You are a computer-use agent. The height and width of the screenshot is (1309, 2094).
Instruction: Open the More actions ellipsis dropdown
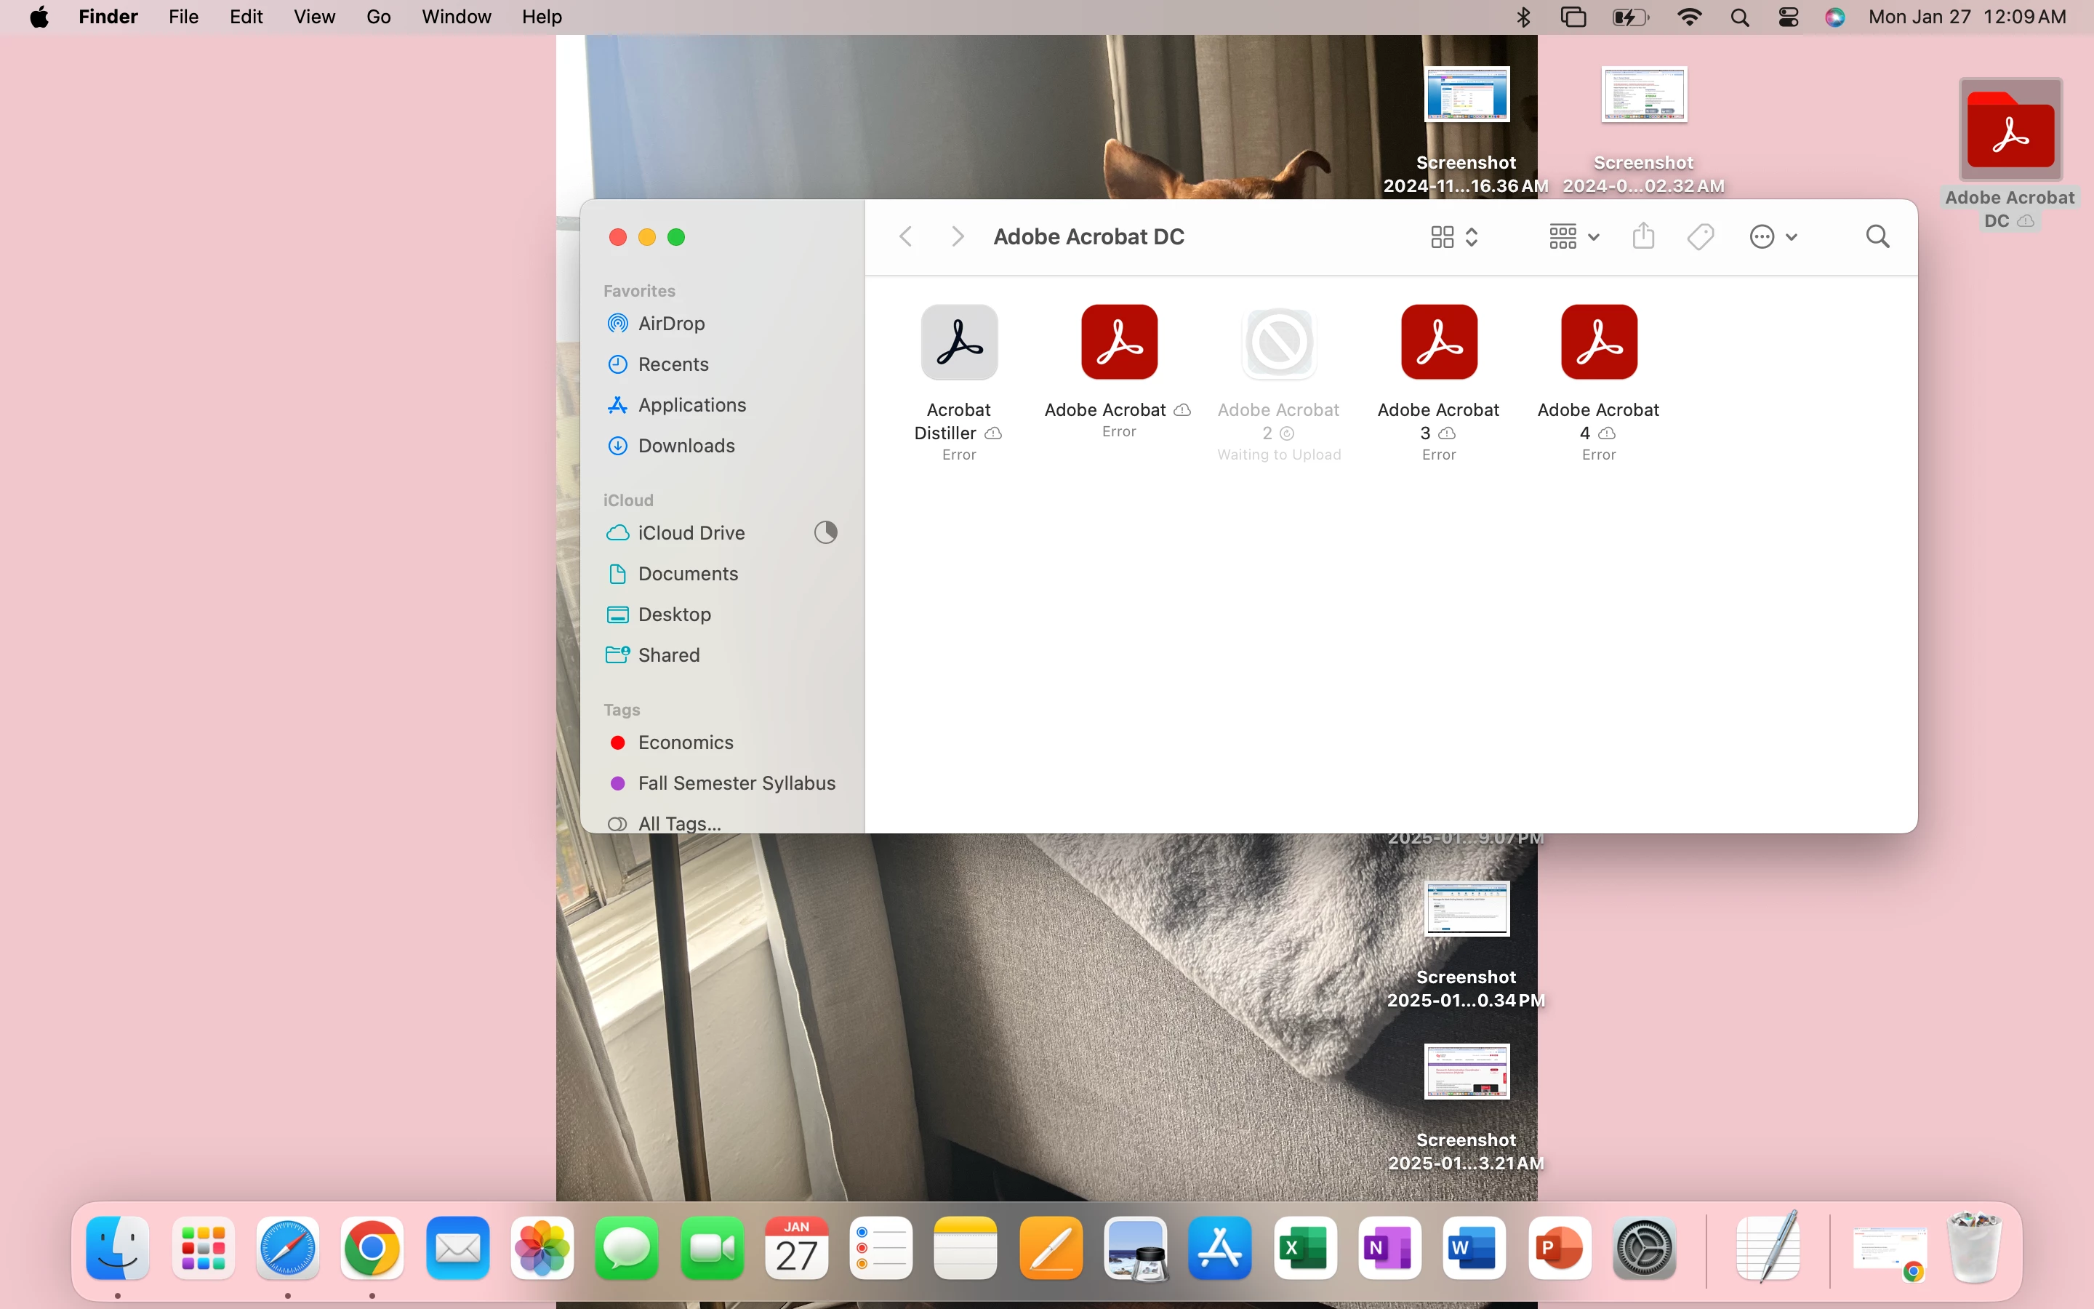click(1772, 236)
